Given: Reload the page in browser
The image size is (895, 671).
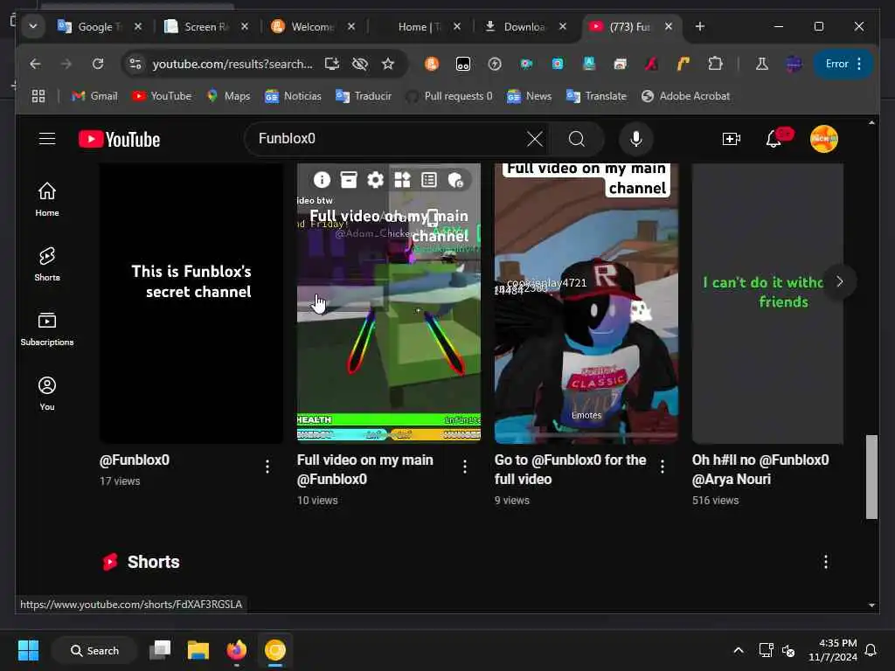Looking at the screenshot, I should click(x=98, y=64).
